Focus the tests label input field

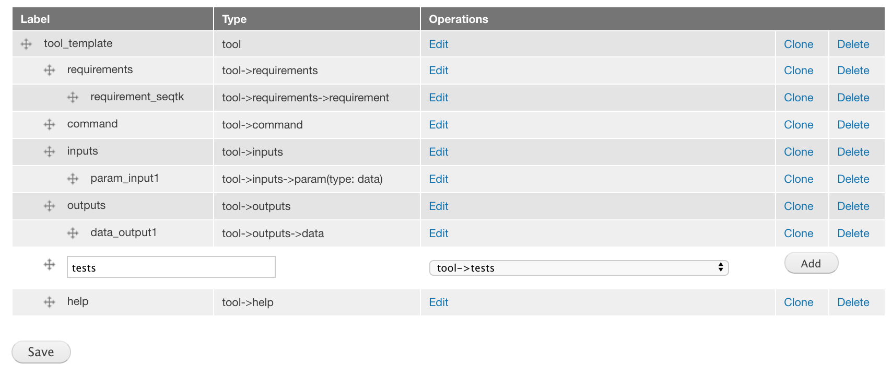[171, 267]
